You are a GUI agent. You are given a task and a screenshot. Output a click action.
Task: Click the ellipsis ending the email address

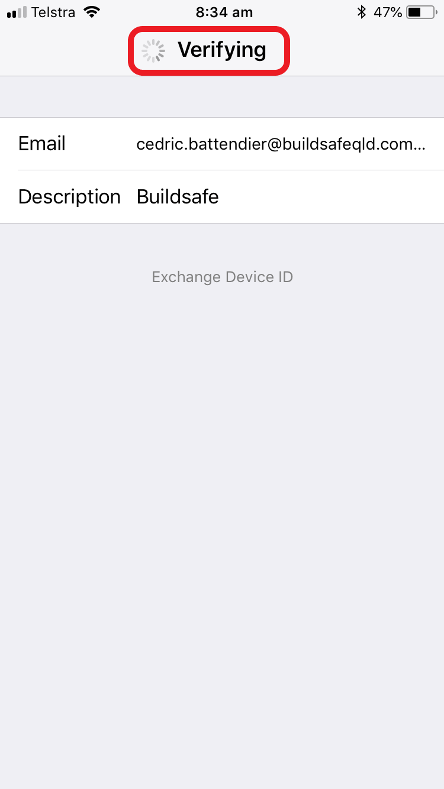point(419,148)
